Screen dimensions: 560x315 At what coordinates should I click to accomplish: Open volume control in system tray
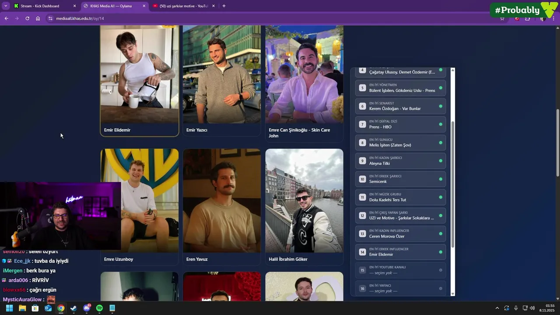tap(532, 308)
